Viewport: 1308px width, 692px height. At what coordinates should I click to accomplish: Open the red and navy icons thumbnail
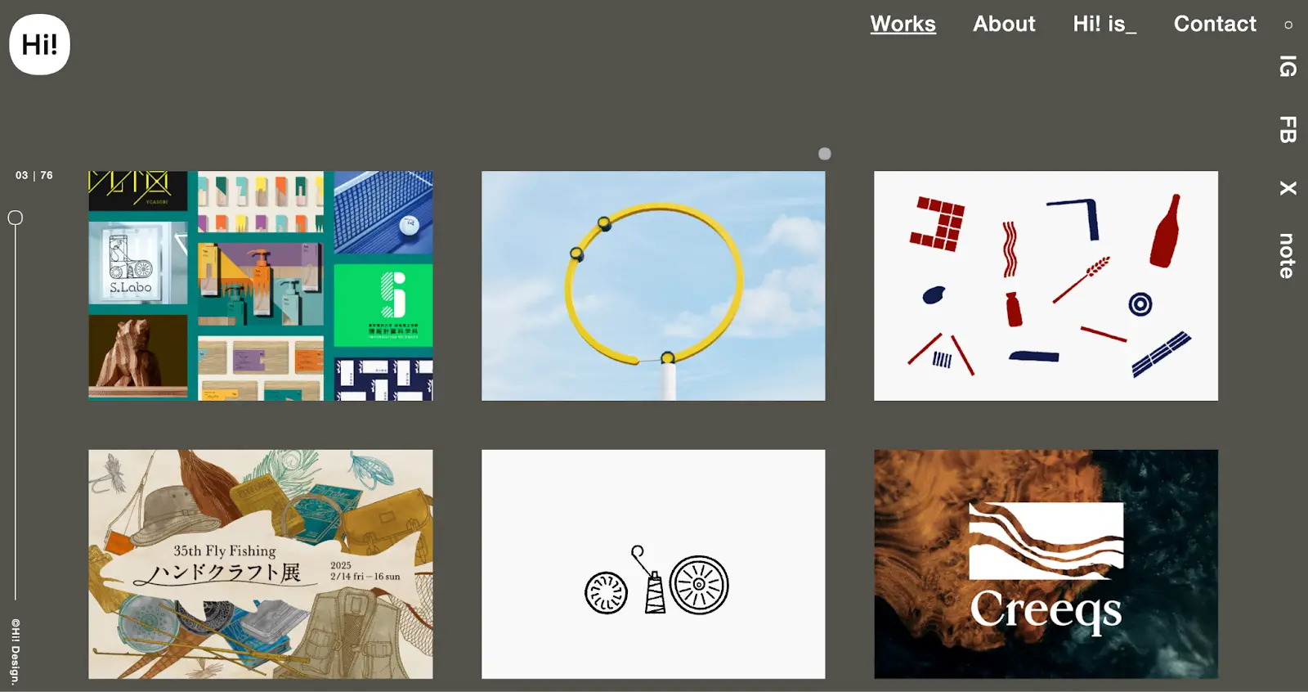[1046, 285]
